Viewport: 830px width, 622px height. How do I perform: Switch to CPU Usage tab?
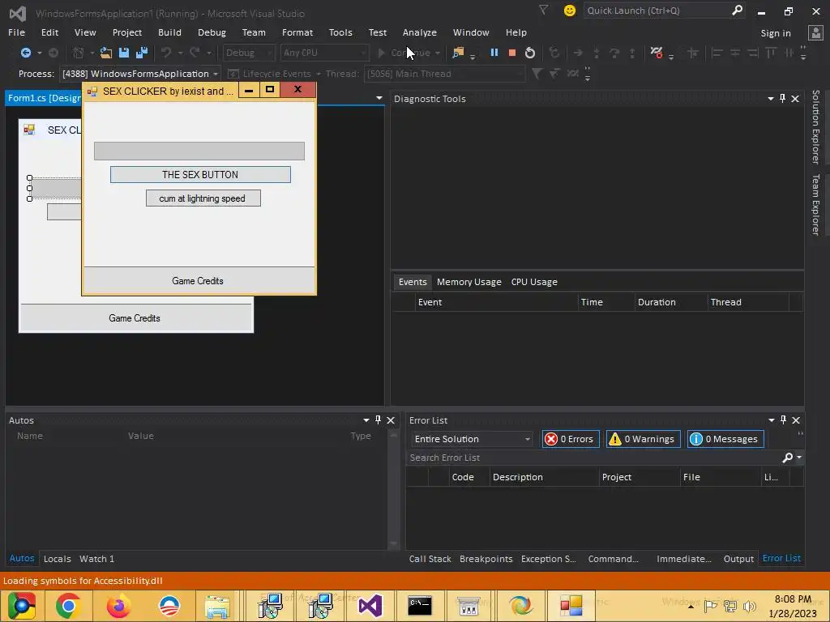[x=534, y=282]
